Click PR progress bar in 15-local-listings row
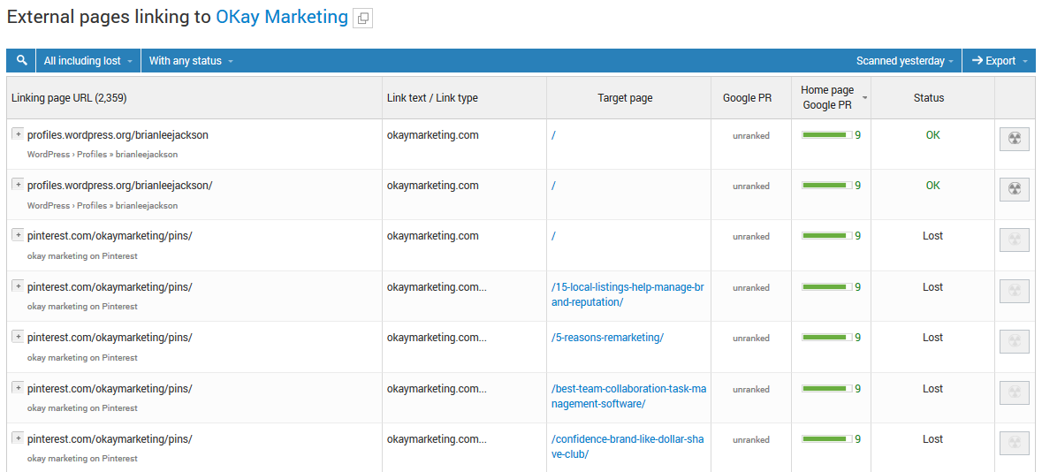The height and width of the screenshot is (472, 1042). click(826, 287)
